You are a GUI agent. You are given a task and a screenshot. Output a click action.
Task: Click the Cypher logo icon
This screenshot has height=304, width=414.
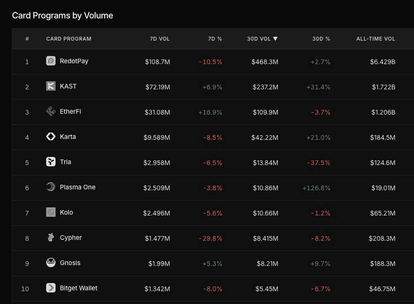tap(51, 237)
